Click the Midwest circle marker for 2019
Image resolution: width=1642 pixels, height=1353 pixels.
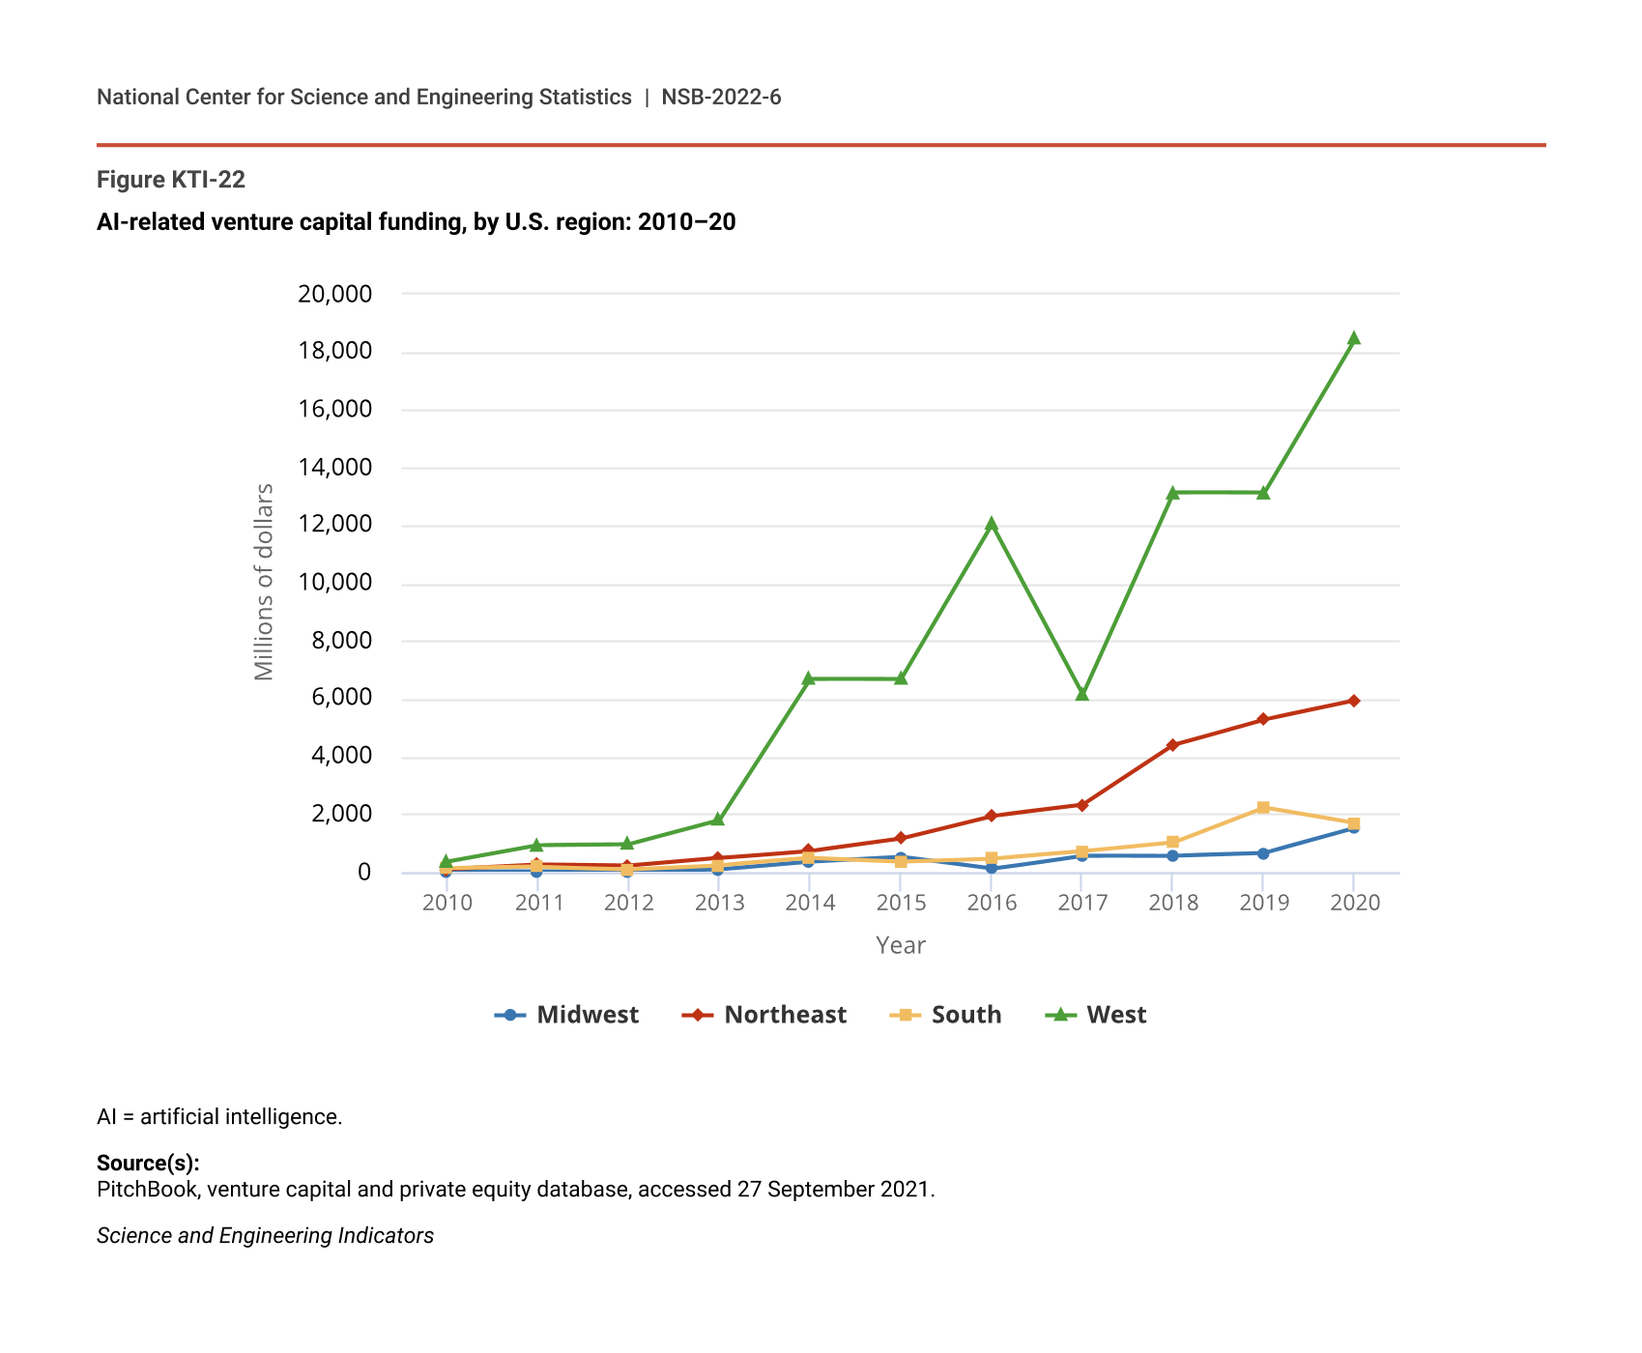(1262, 853)
